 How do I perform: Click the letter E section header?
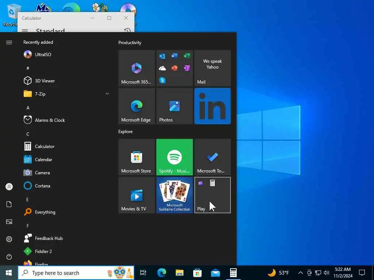click(27, 199)
